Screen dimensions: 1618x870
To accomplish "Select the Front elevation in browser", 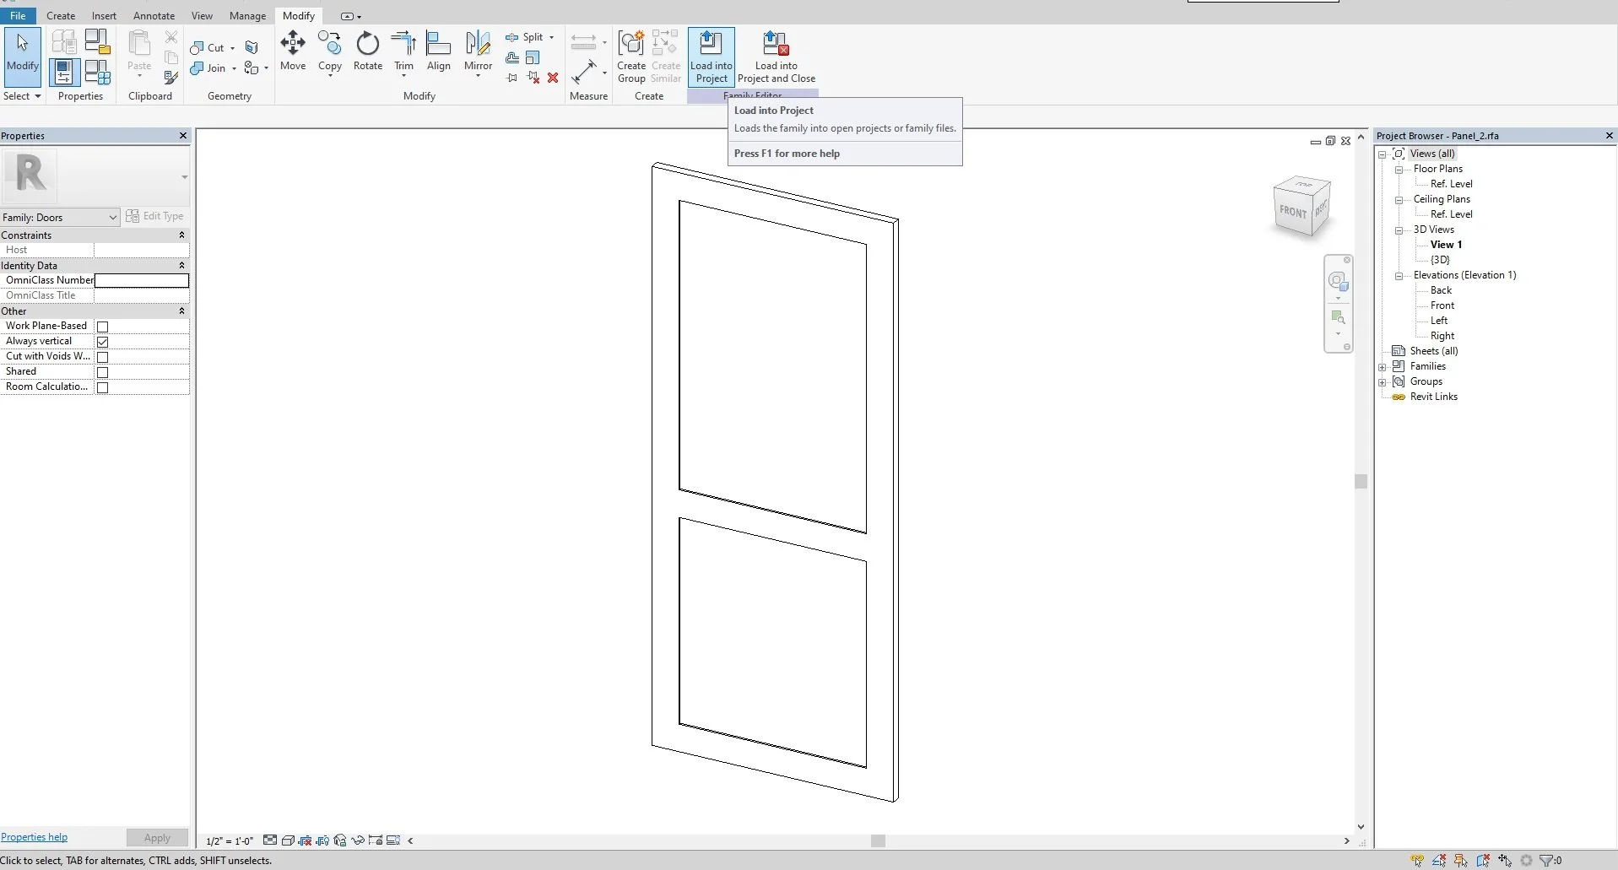I will pos(1442,305).
